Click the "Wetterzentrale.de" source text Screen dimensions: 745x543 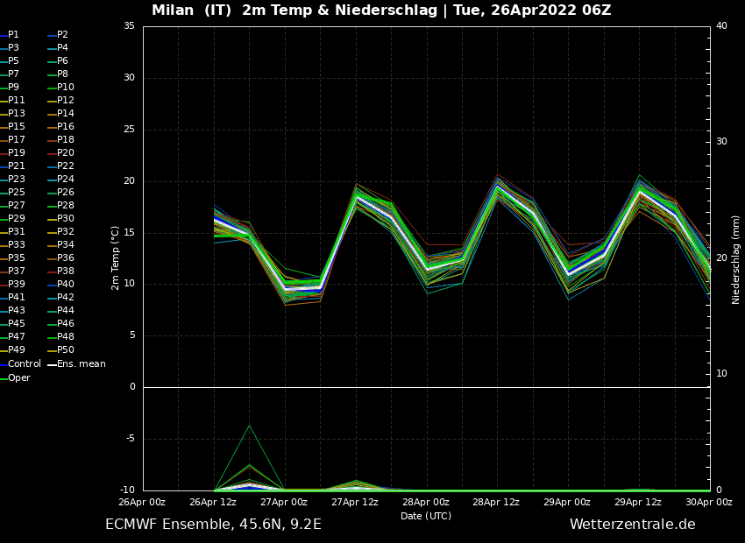(633, 525)
